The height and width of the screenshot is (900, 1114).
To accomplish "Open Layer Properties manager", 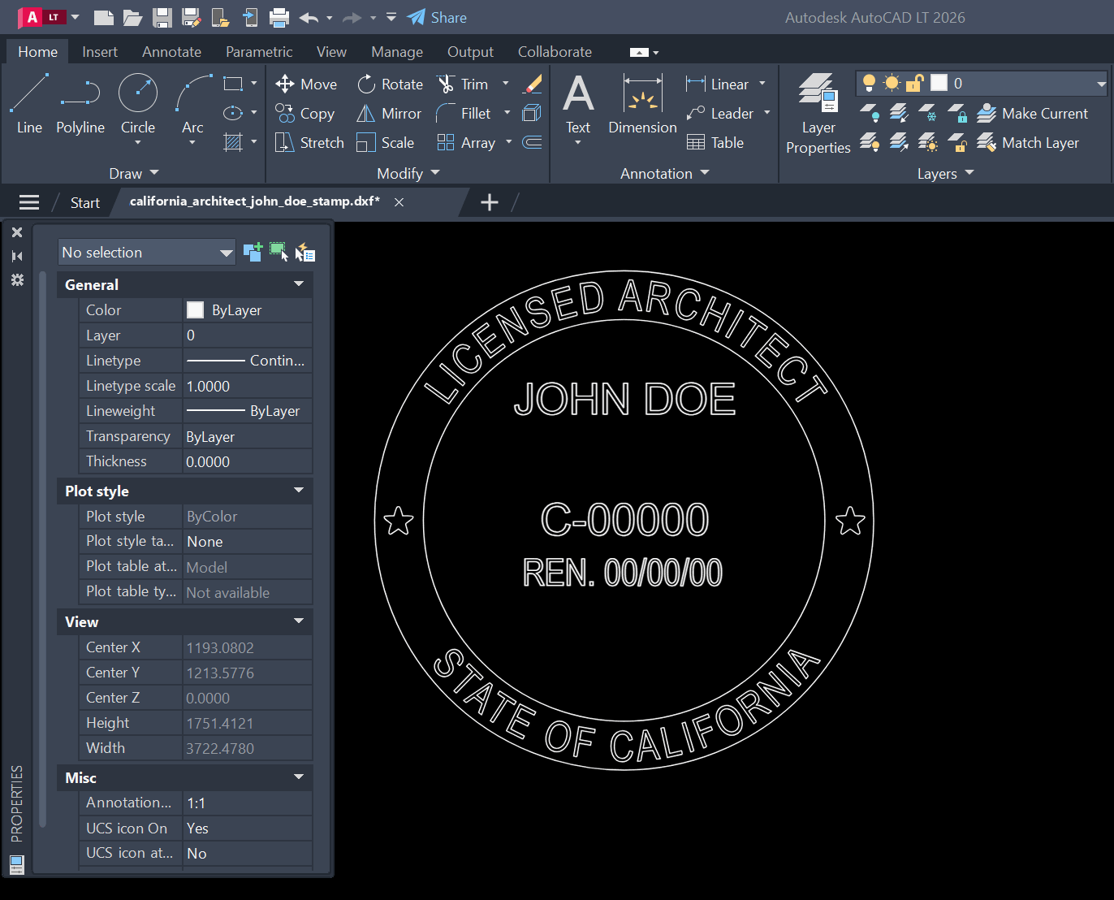I will (818, 114).
